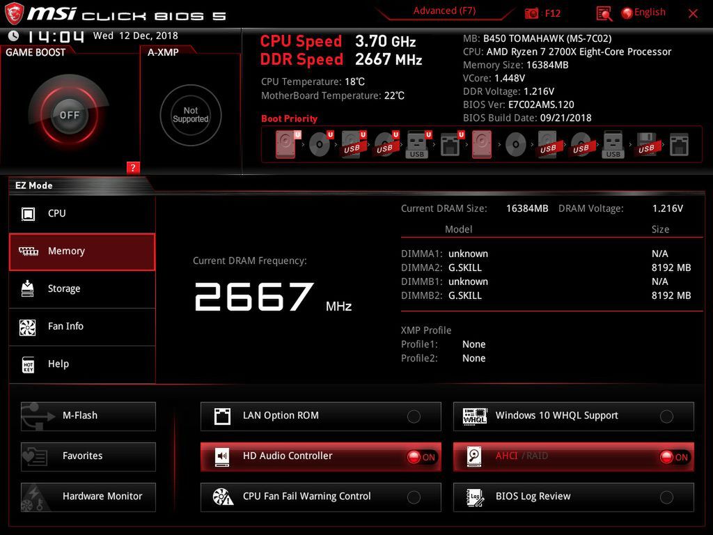Select the legacy CD/DVD boot device icon
Screen dimensions: 713x535
click(516, 145)
